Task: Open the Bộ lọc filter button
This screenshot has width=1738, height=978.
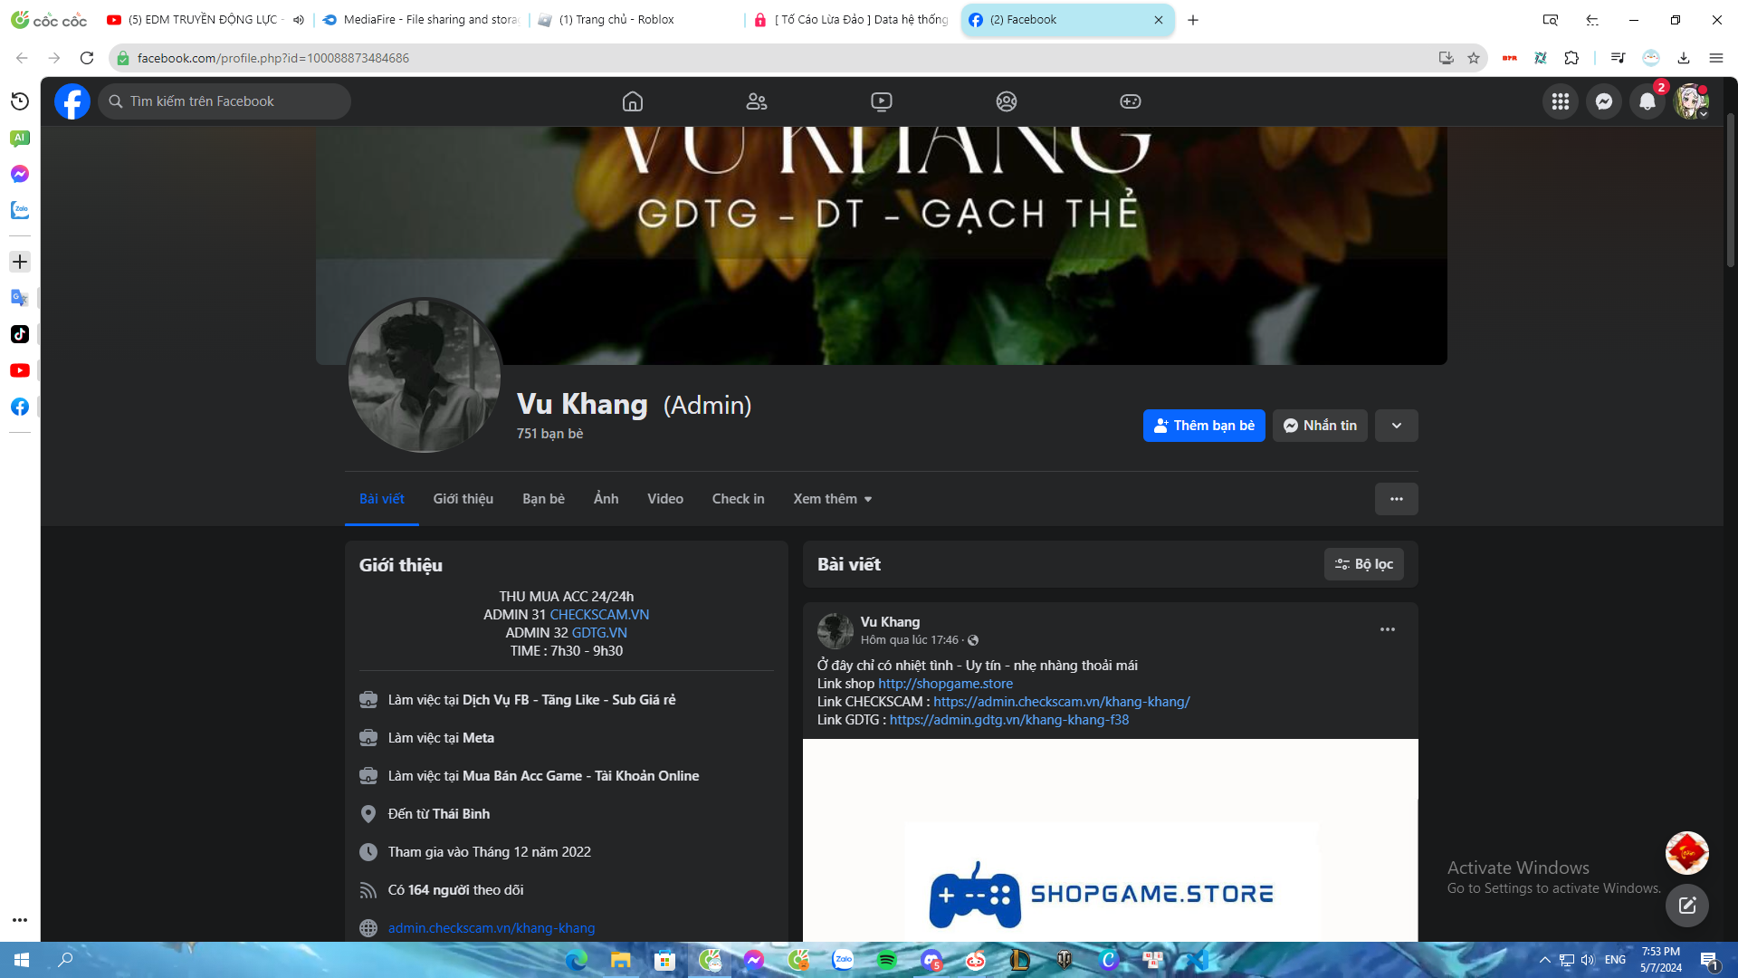Action: (1364, 564)
